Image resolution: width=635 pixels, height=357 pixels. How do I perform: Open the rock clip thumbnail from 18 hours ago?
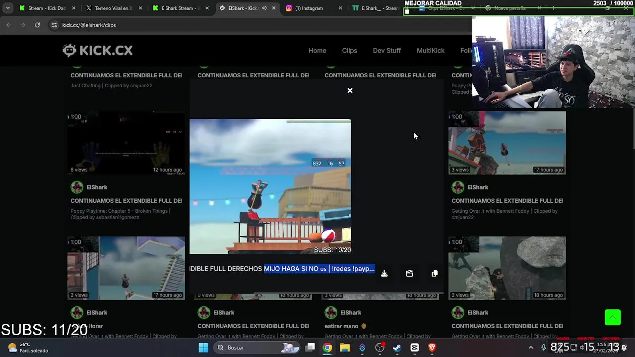[x=507, y=268]
